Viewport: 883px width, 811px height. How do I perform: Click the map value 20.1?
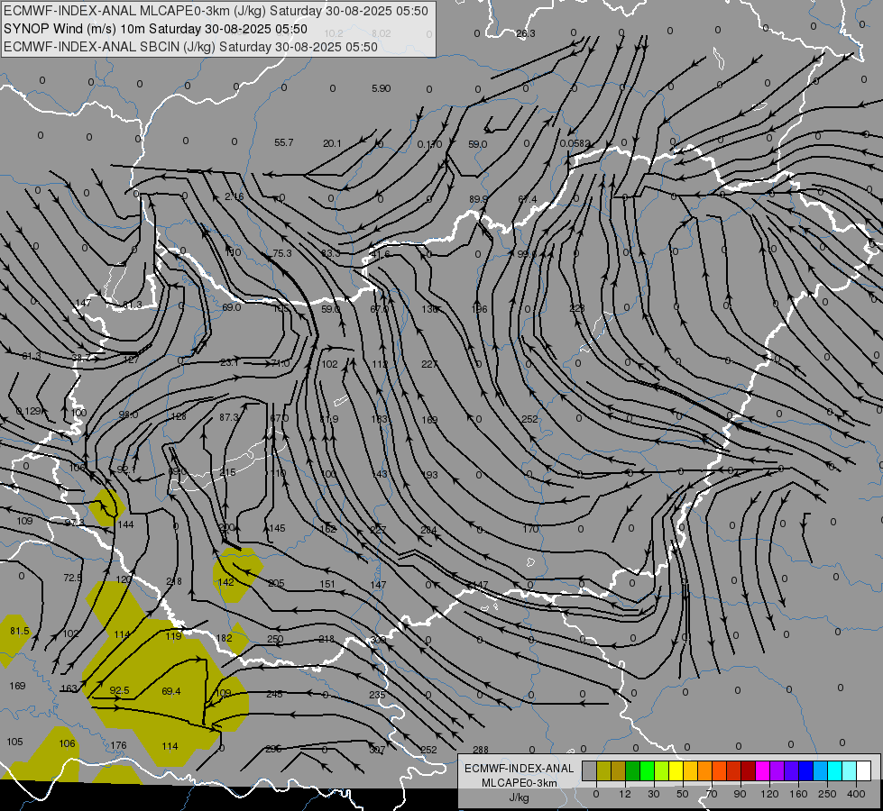[x=332, y=143]
